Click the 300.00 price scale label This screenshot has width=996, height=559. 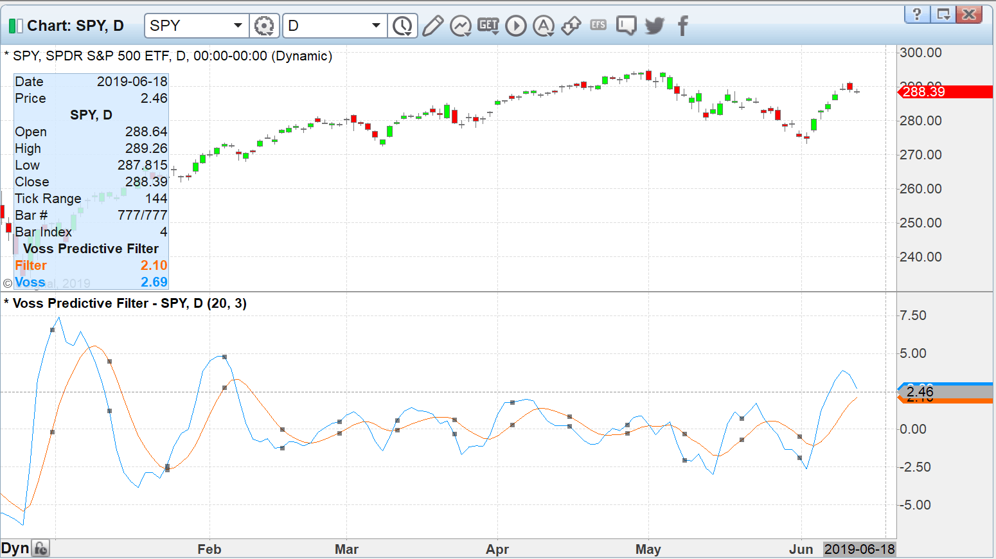[x=920, y=53]
